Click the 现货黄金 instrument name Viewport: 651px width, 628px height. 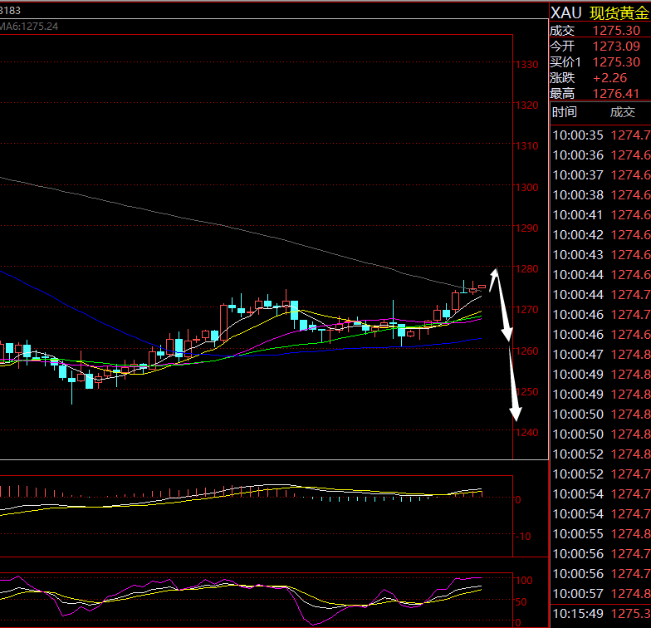619,13
